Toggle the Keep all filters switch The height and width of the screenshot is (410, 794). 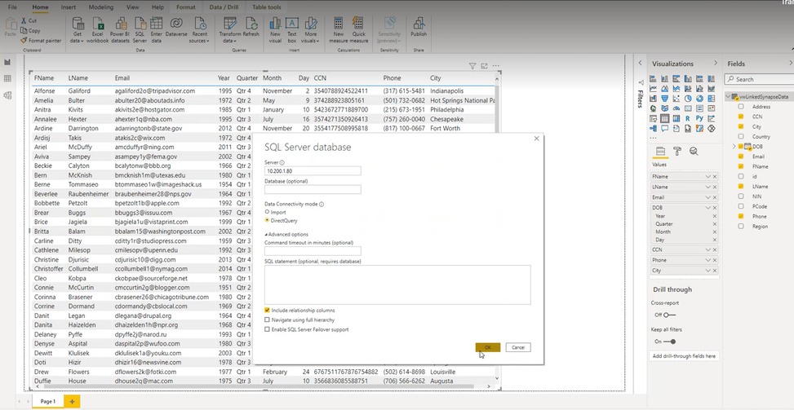pos(669,342)
